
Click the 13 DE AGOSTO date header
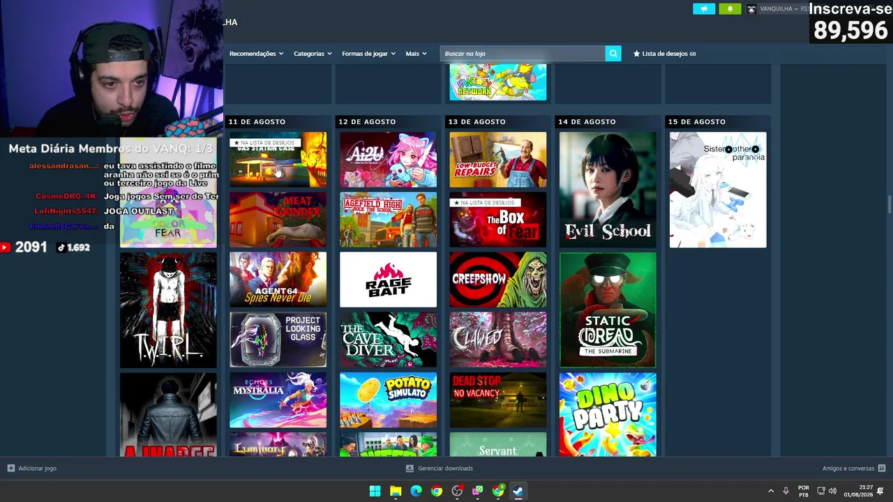pyautogui.click(x=477, y=122)
